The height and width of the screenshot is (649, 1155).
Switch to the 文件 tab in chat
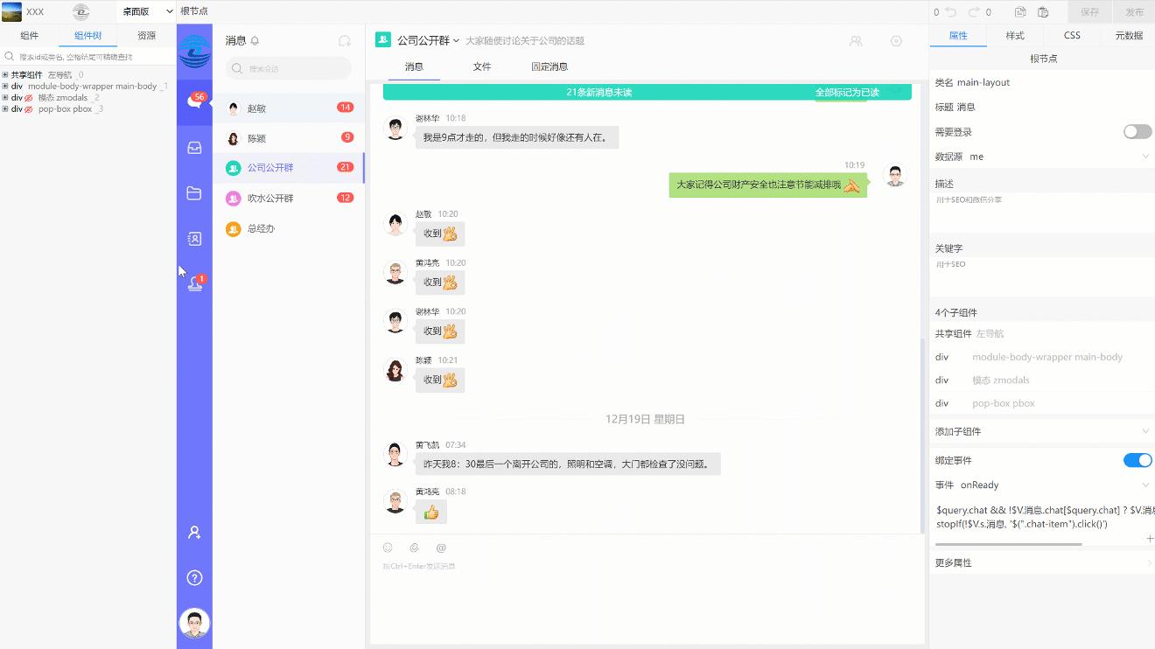[x=482, y=66]
